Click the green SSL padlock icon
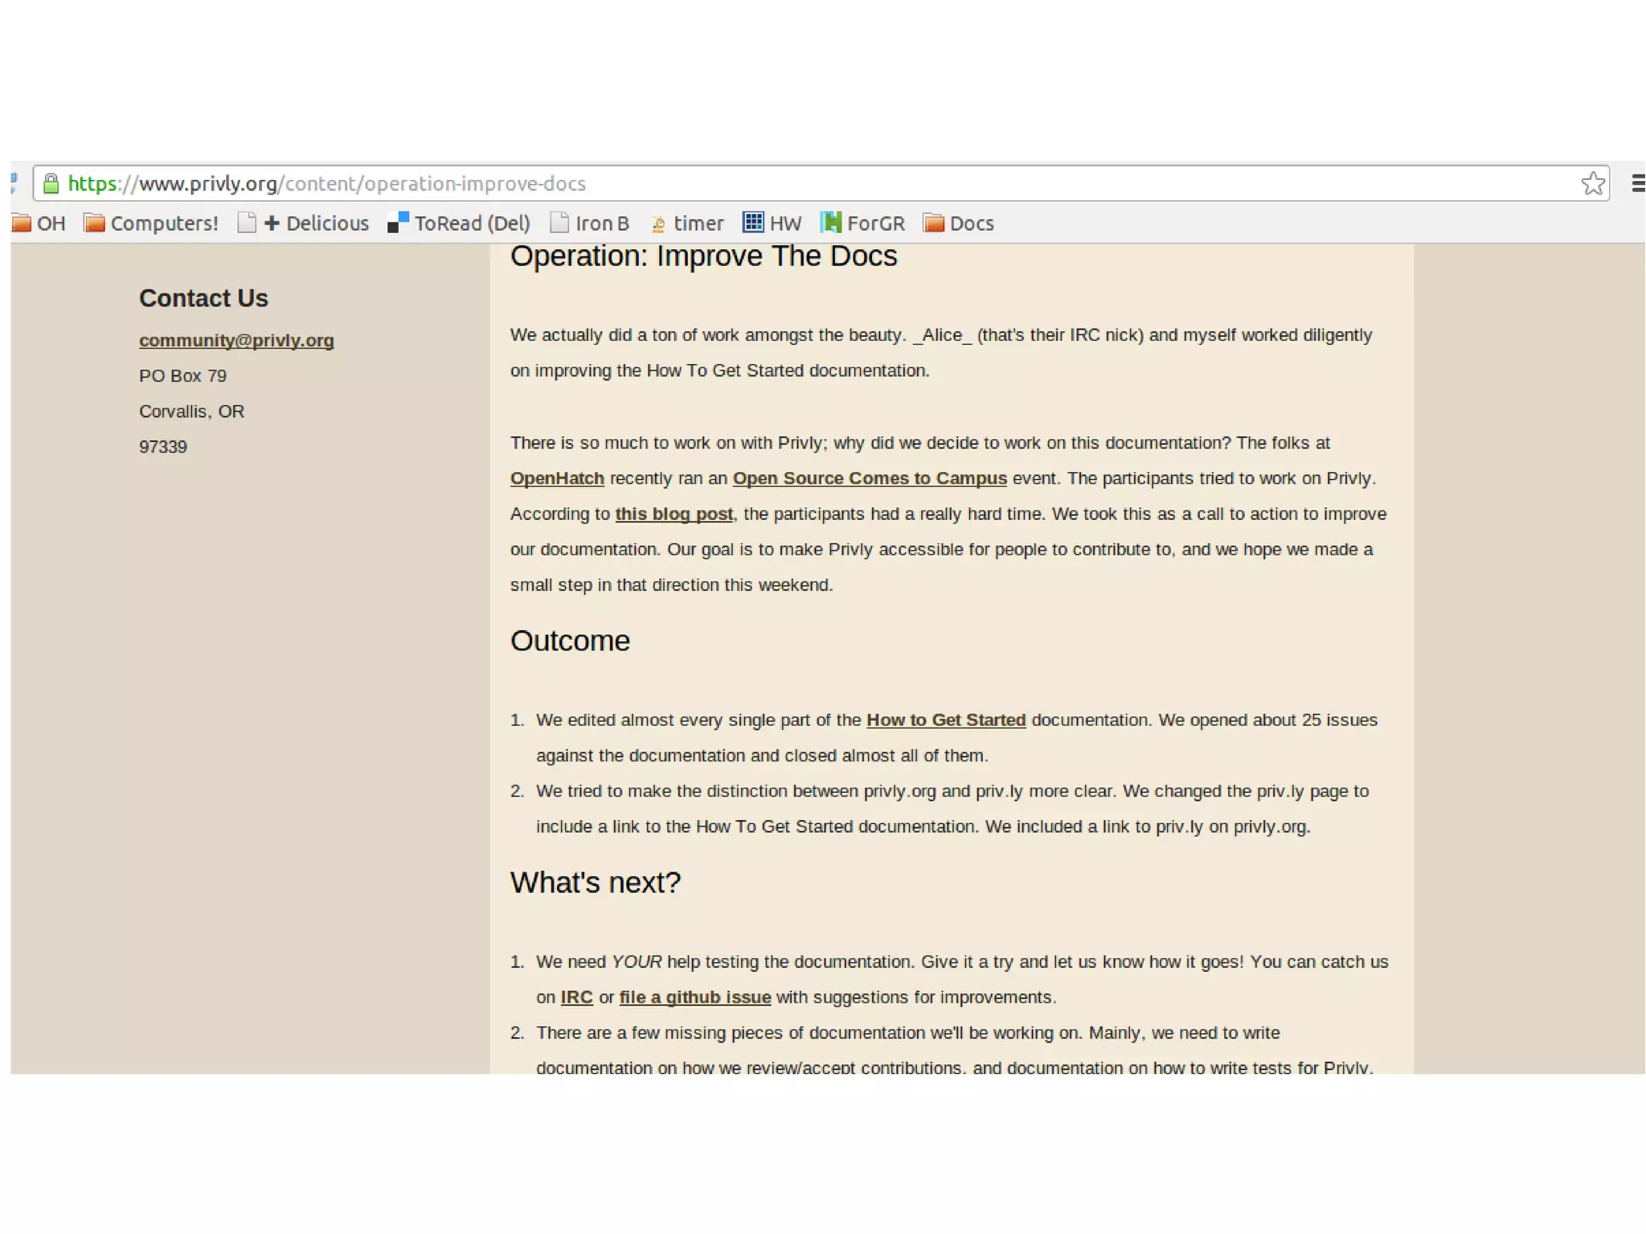This screenshot has height=1234, width=1646. 51,183
